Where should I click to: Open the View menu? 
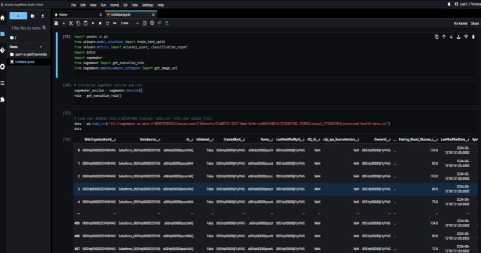tap(93, 5)
